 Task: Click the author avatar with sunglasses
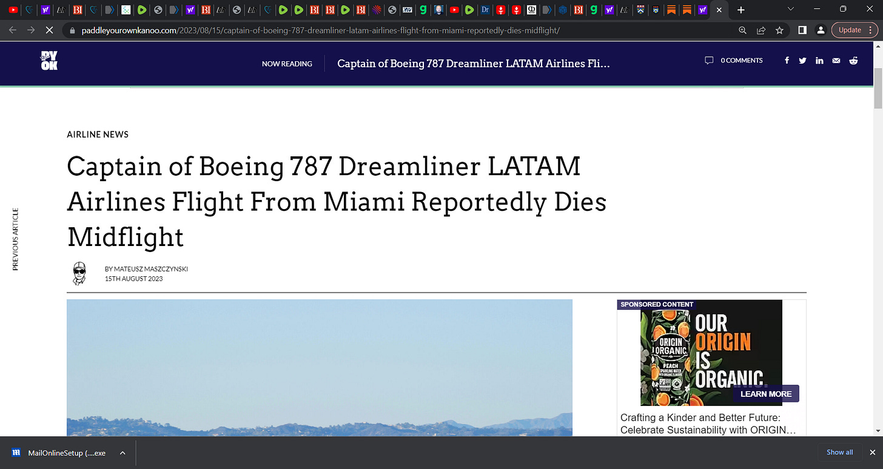pos(79,274)
